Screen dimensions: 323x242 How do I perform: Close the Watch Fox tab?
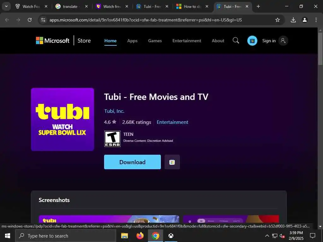(46, 6)
